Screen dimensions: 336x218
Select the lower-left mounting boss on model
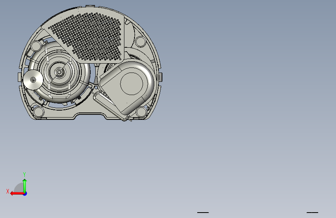39,111
